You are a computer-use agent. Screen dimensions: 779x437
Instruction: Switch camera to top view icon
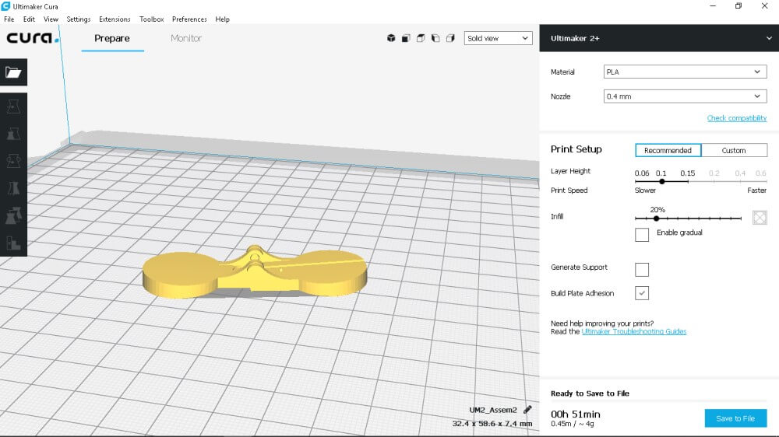(x=421, y=38)
